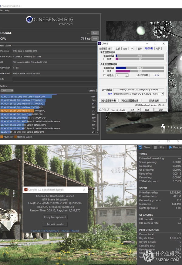The width and height of the screenshot is (182, 265).
Task: Click the Run button next to CPU
Action: pos(95,39)
